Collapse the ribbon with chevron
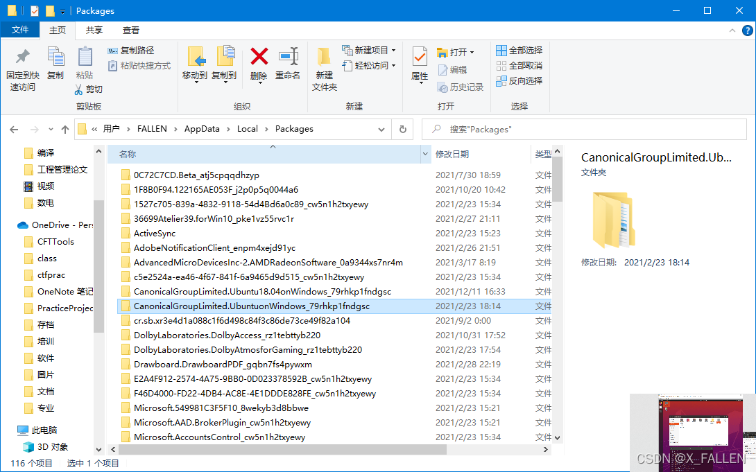This screenshot has height=472, width=756. pos(732,30)
